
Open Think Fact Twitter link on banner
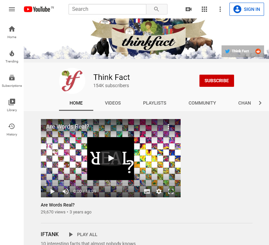click(237, 51)
